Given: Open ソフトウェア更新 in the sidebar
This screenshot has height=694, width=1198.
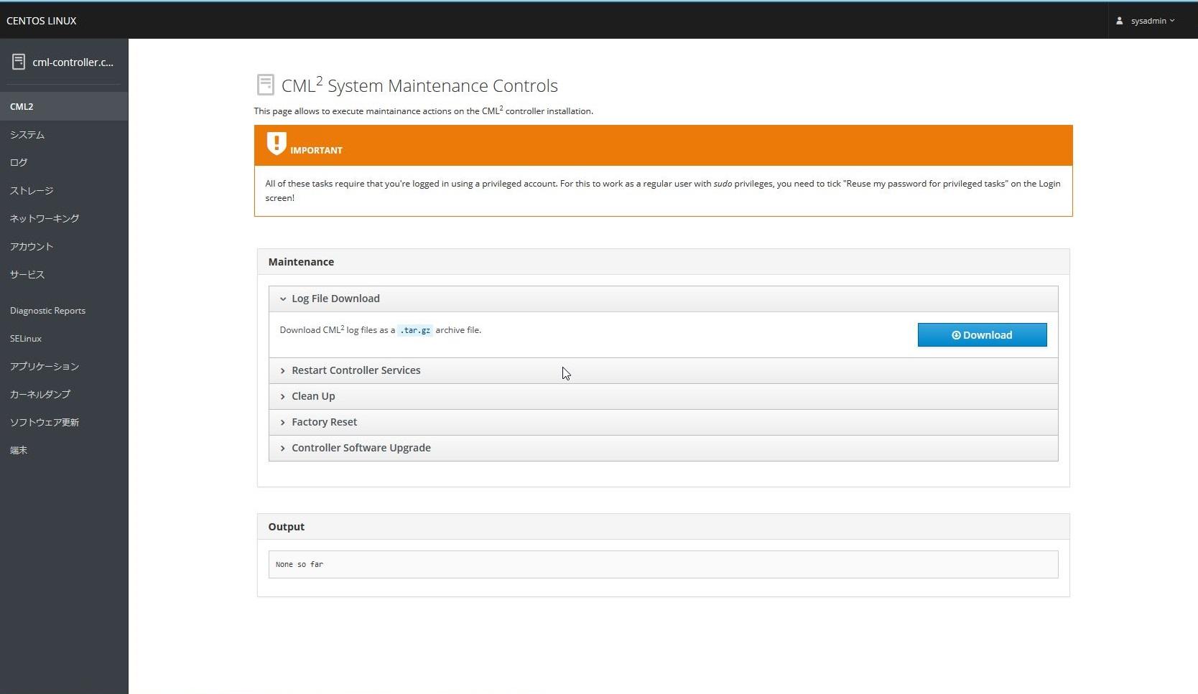Looking at the screenshot, I should click(64, 422).
